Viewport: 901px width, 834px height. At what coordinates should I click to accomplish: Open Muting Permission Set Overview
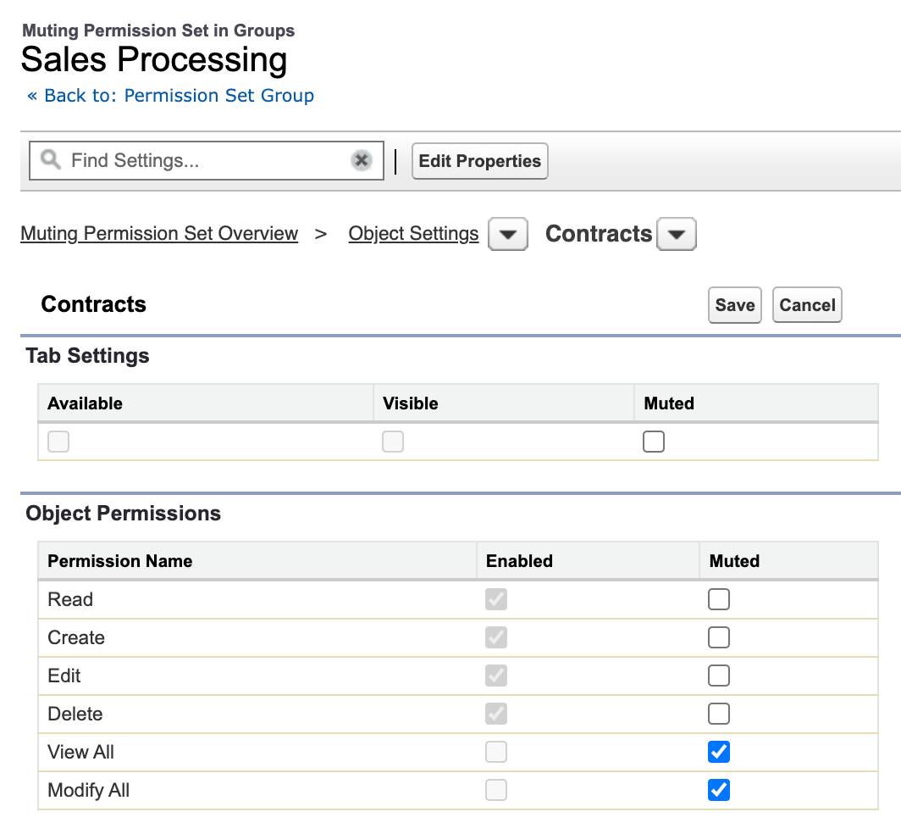(158, 233)
